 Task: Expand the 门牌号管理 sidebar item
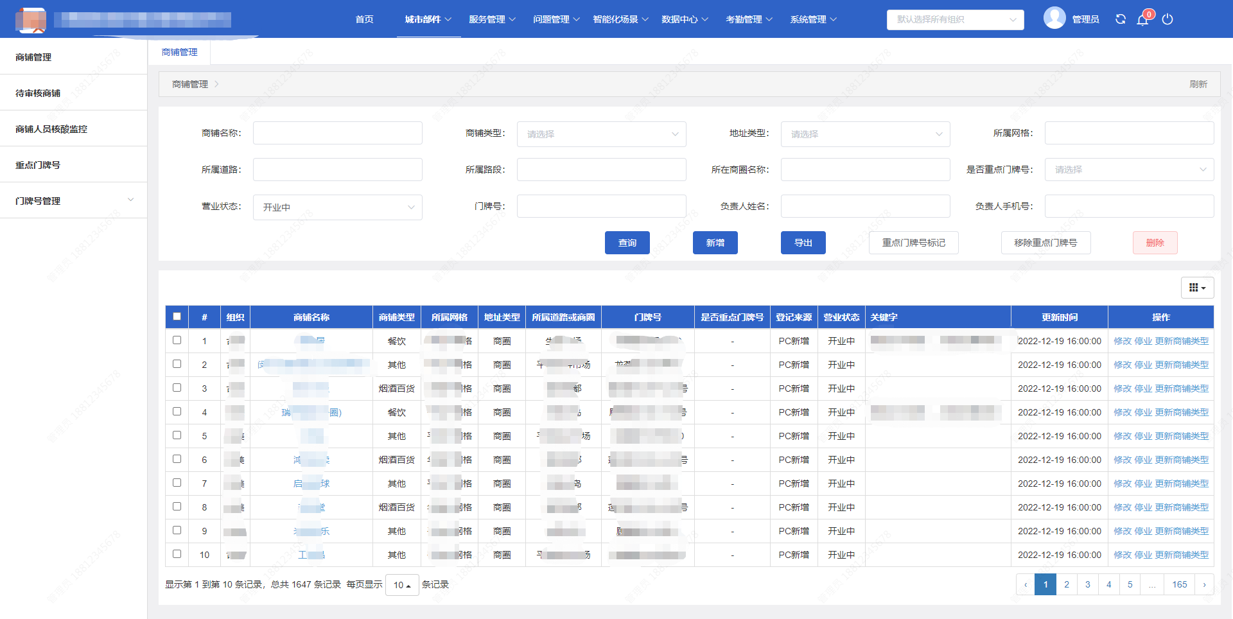(x=73, y=201)
